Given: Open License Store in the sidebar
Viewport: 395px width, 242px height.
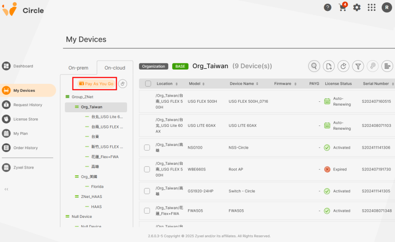Looking at the screenshot, I should point(26,119).
